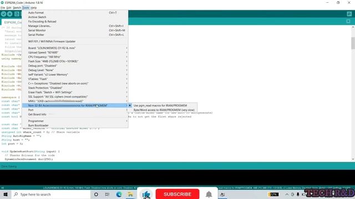Open Manage Libraries... from Tools menu

click(x=75, y=26)
